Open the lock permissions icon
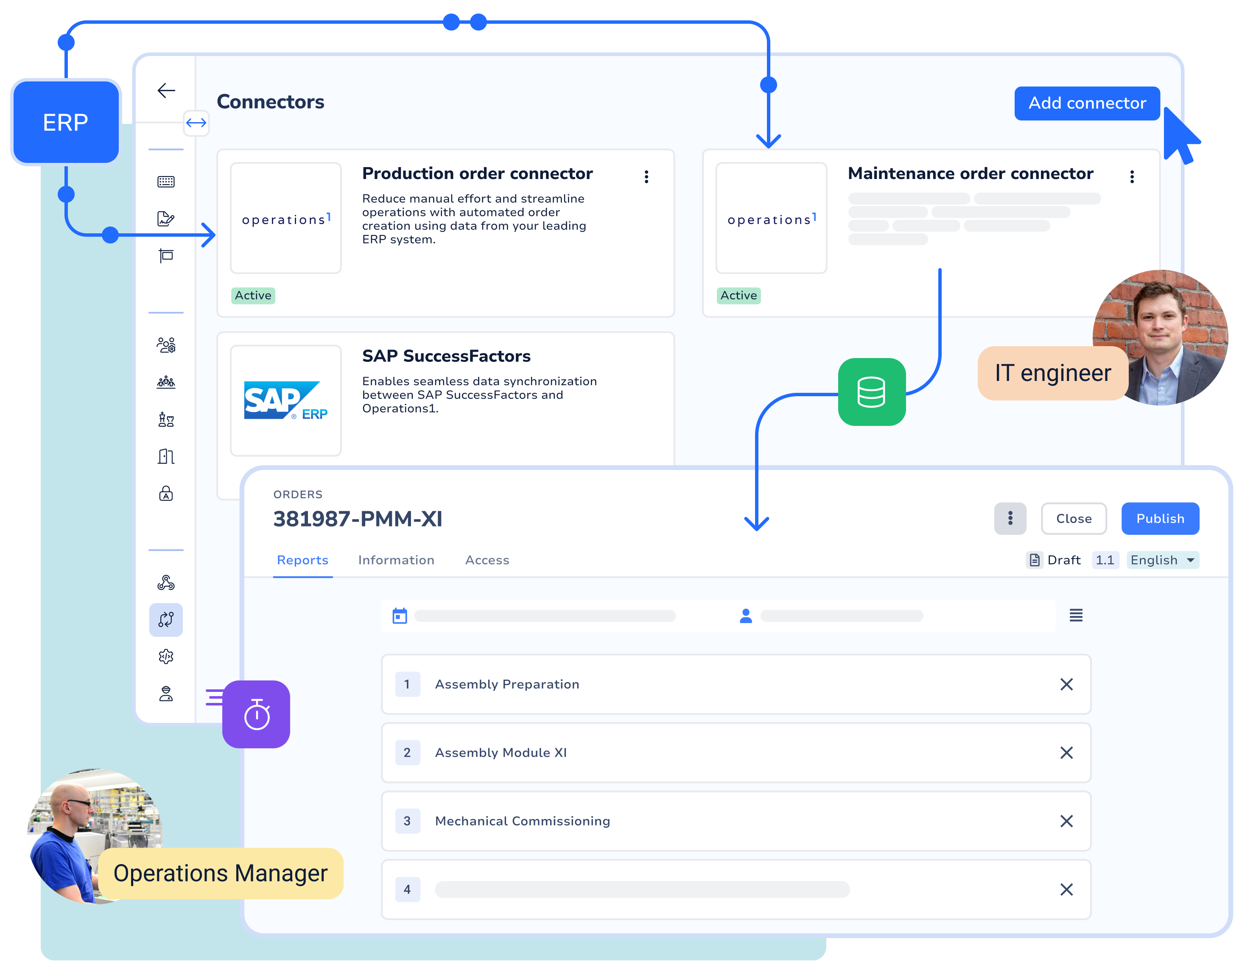The height and width of the screenshot is (974, 1242). tap(165, 493)
